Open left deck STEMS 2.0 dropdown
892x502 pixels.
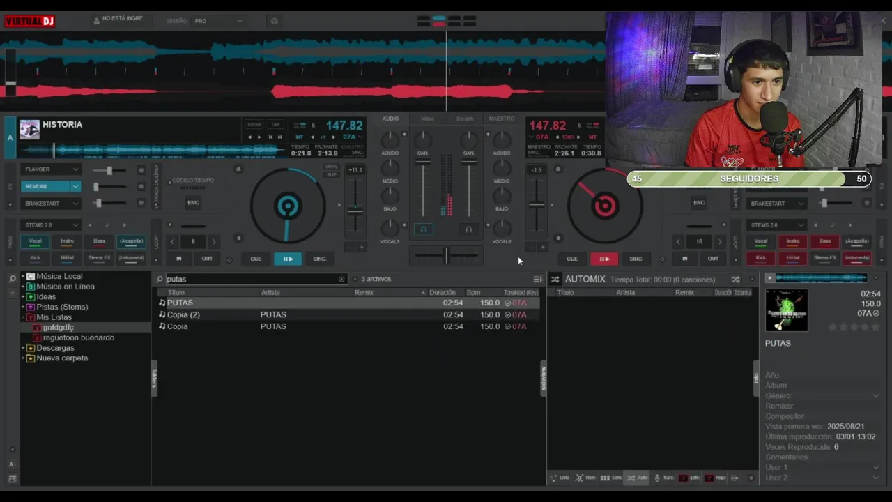tap(52, 225)
